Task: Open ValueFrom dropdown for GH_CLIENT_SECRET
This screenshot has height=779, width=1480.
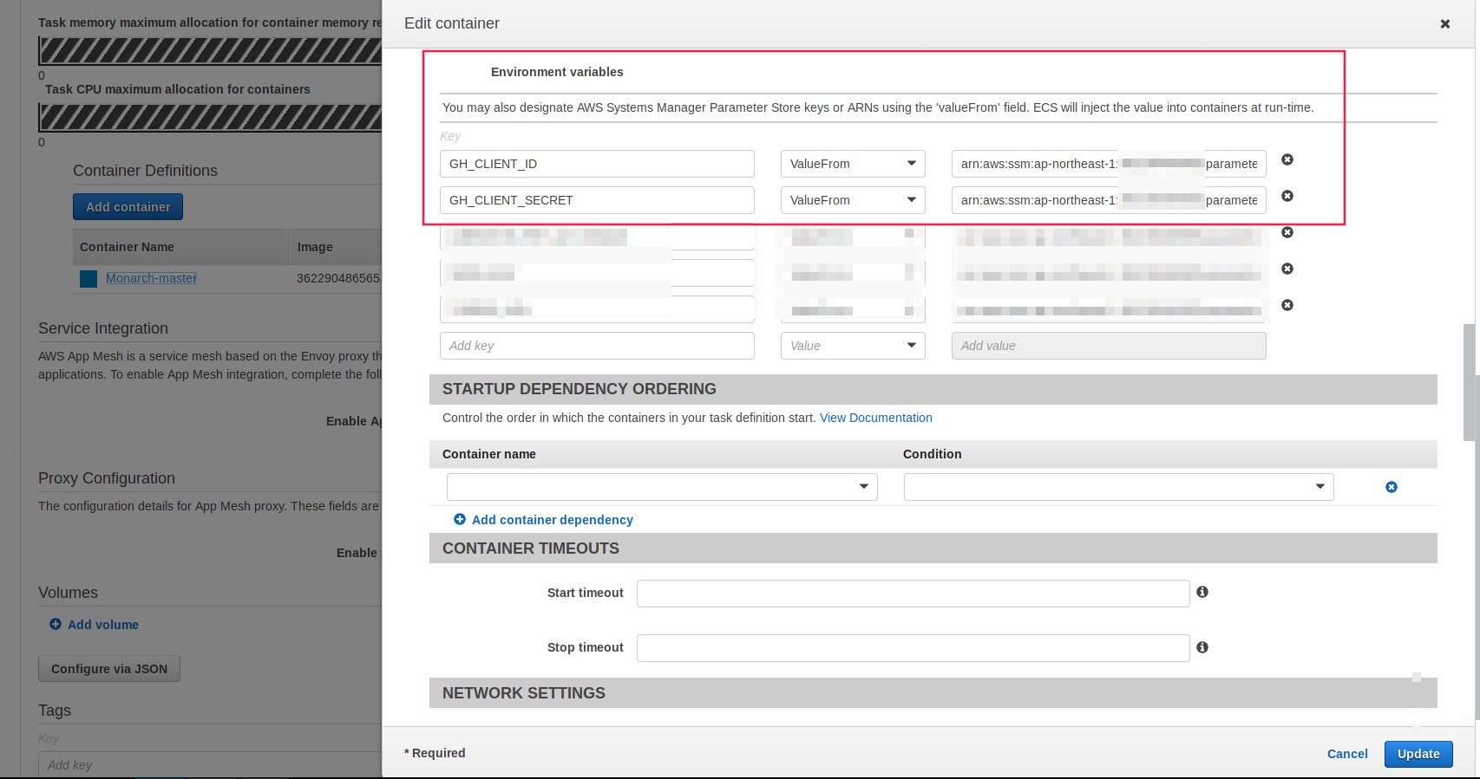Action: point(852,200)
